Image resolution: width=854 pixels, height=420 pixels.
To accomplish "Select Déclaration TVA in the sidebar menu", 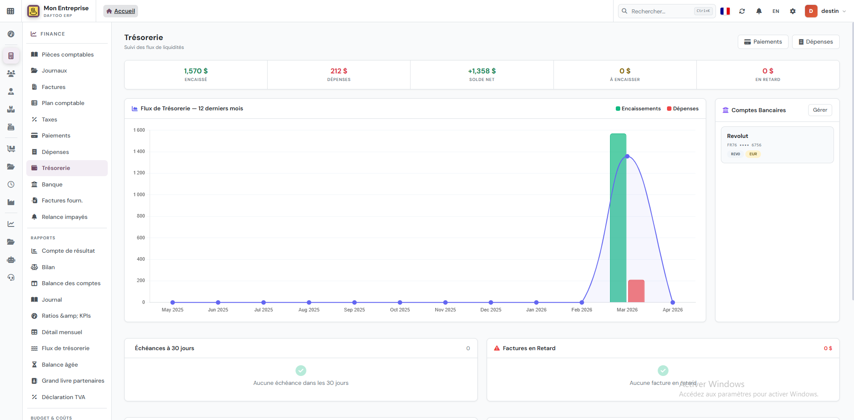I will coord(63,397).
